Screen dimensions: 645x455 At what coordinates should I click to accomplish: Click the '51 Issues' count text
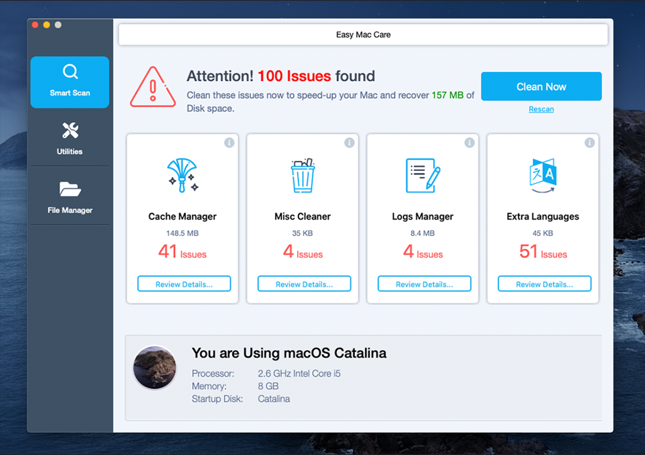coord(543,251)
